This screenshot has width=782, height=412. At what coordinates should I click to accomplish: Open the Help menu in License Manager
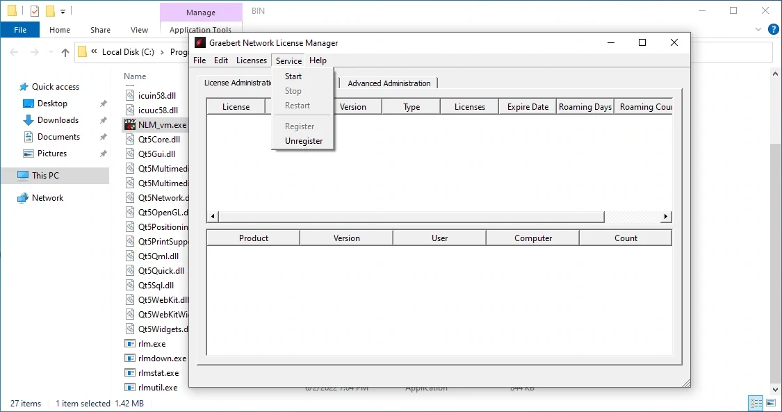[x=318, y=60]
